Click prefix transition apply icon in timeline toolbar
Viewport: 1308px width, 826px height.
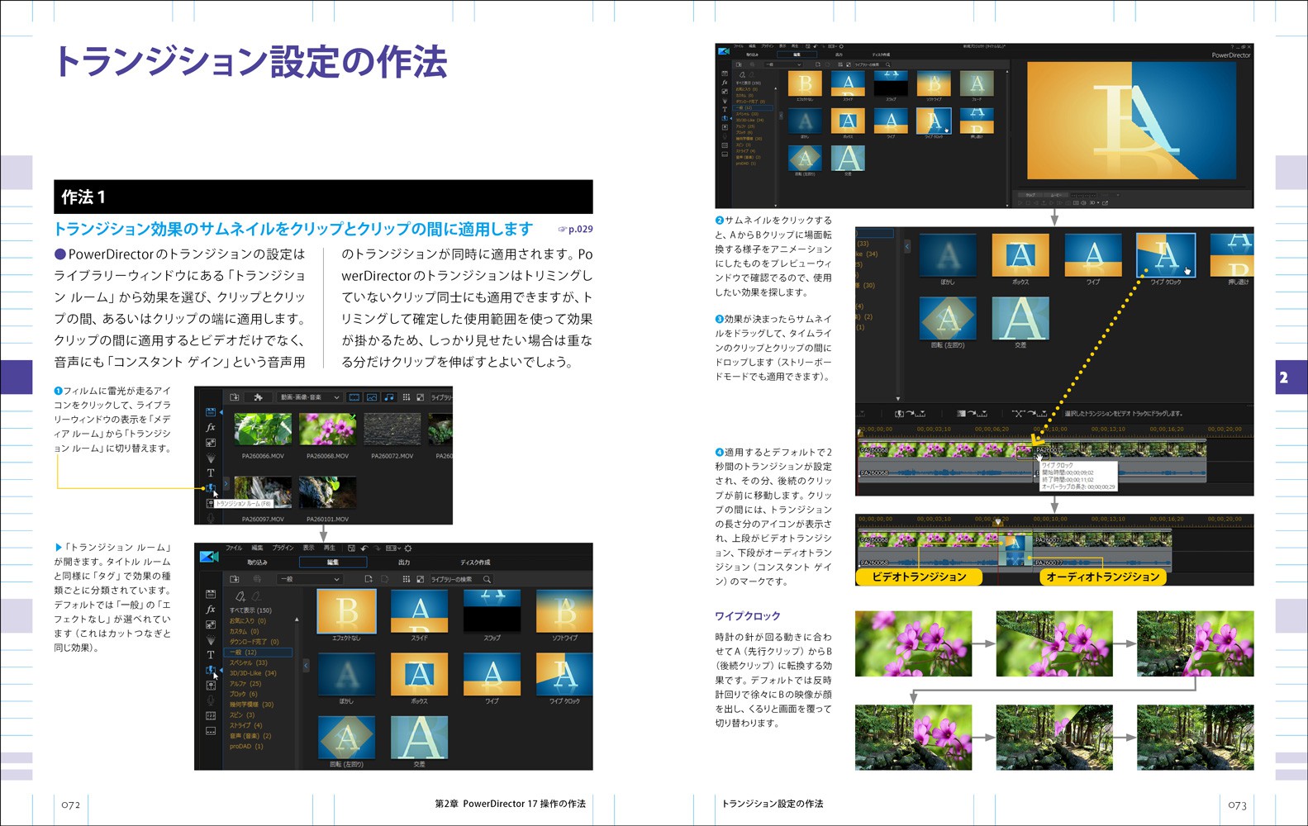click(910, 413)
